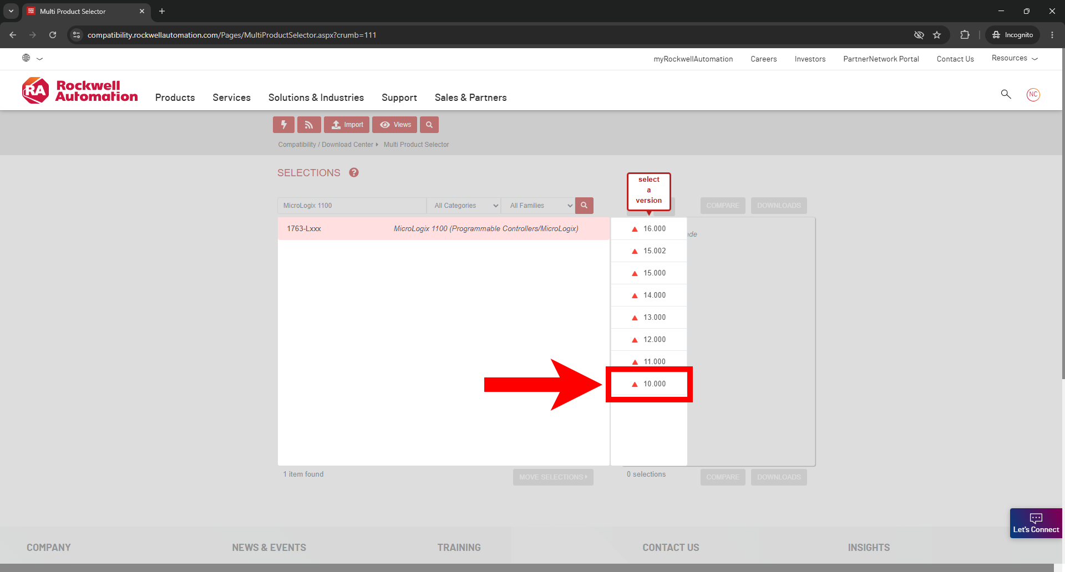The height and width of the screenshot is (572, 1065).
Task: Select version 13.000
Action: coord(649,318)
